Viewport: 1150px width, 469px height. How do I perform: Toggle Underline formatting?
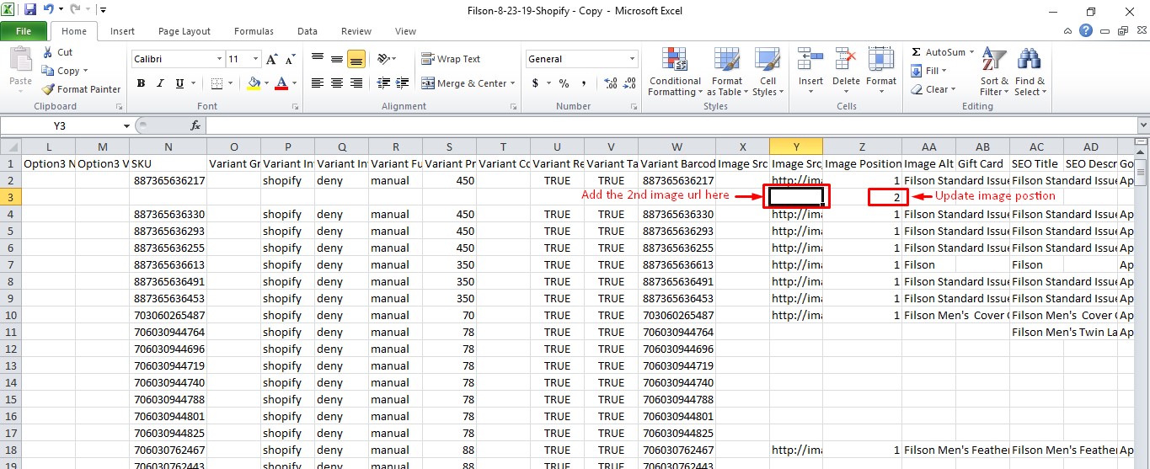(x=179, y=83)
